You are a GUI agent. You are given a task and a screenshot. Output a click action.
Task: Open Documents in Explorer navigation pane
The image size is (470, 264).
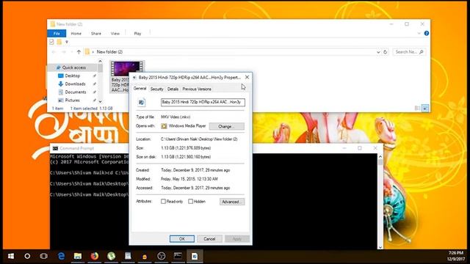click(x=76, y=92)
